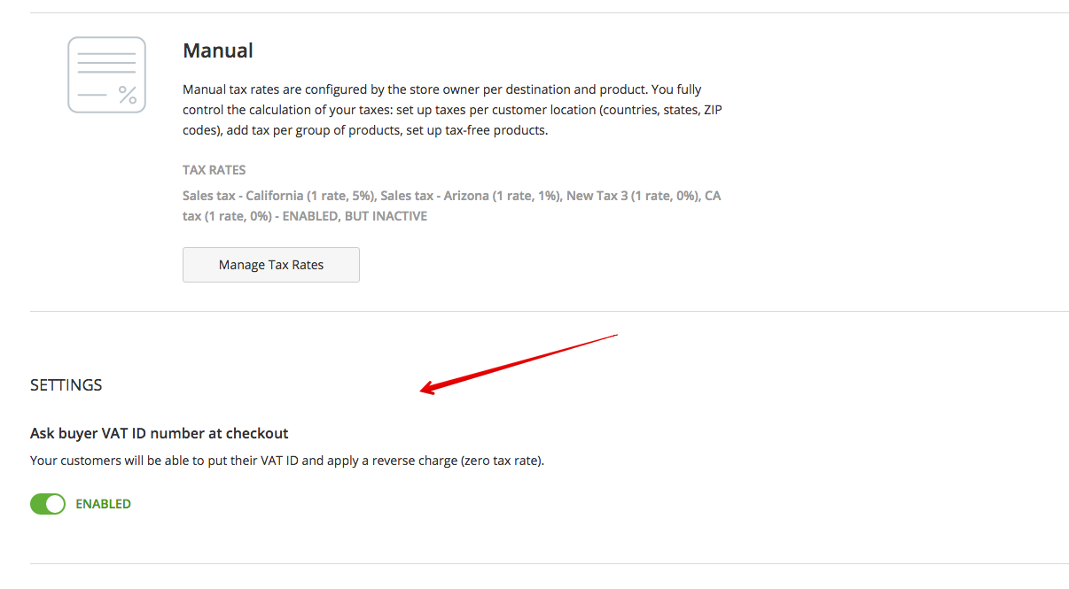Click the Ask buyer VAT ID heading
1069x589 pixels.
[x=160, y=433]
